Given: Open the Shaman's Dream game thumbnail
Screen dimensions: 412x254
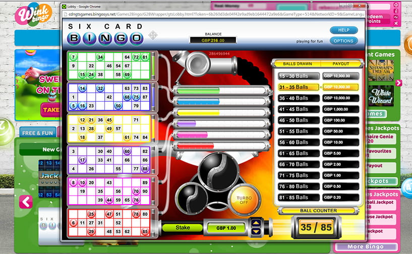Looking at the screenshot, I should tap(381, 70).
